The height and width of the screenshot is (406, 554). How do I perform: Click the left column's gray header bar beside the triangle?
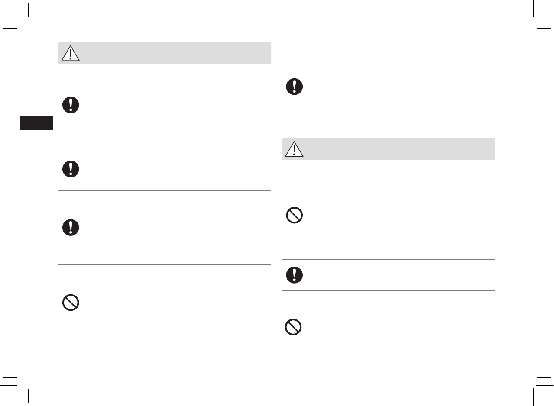point(175,53)
